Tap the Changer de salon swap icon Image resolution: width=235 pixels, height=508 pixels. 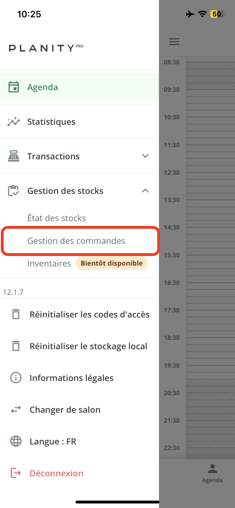click(16, 410)
